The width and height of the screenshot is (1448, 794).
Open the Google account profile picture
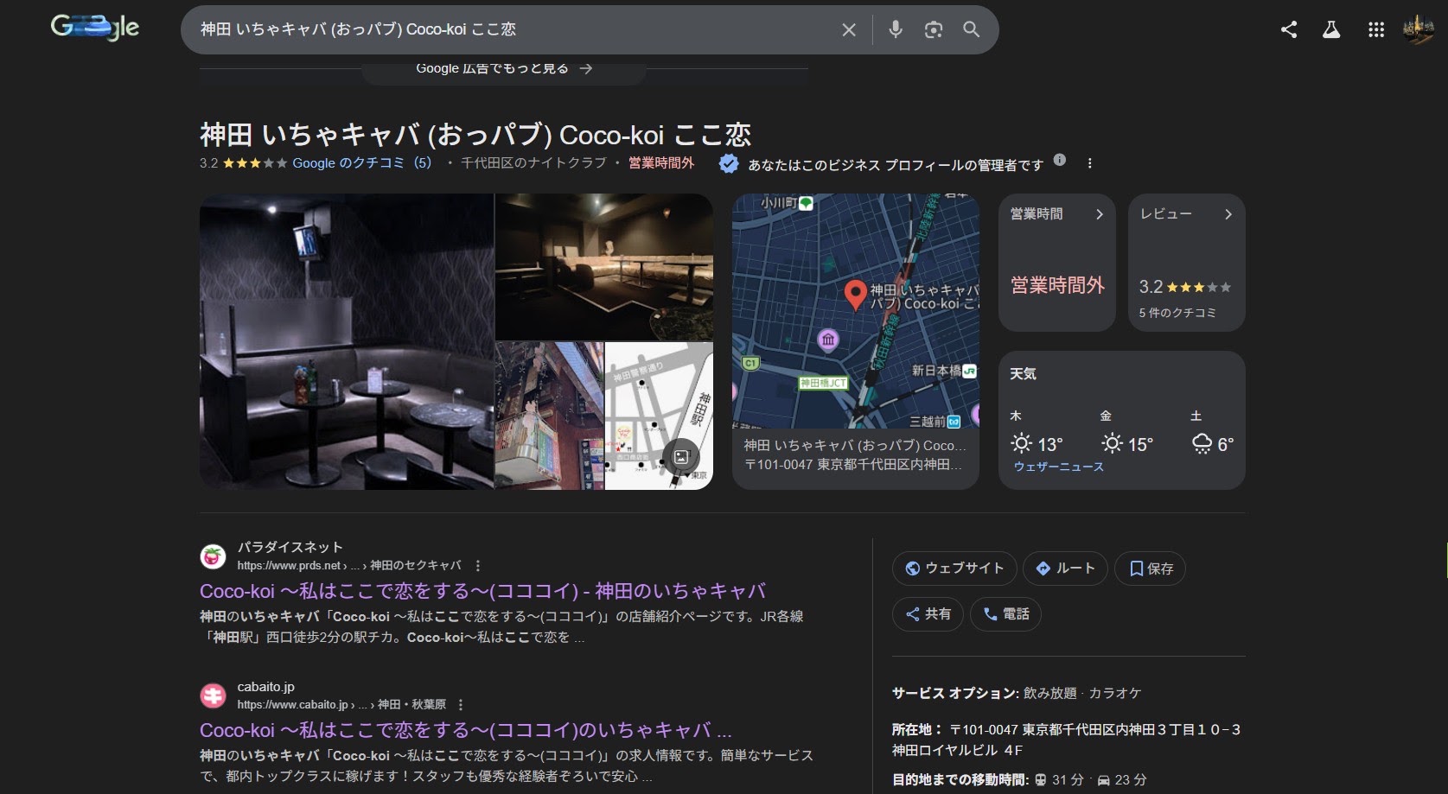1419,29
